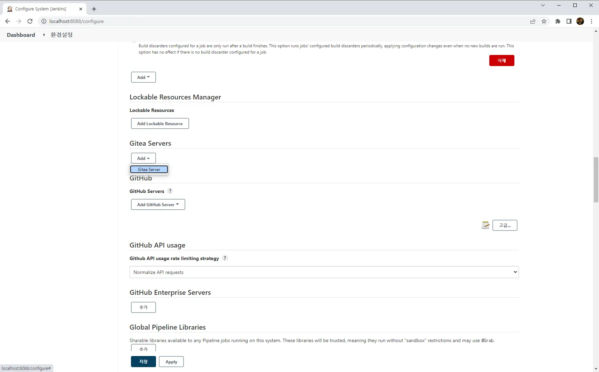Toggle the browser side panel icon

[x=569, y=21]
